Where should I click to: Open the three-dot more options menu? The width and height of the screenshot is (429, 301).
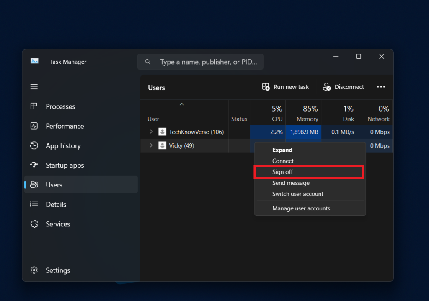(x=381, y=87)
